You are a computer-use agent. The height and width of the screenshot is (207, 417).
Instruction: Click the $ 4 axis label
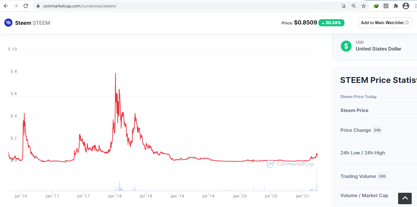(14, 116)
